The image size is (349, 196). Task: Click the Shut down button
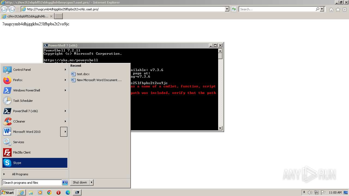[80, 183]
